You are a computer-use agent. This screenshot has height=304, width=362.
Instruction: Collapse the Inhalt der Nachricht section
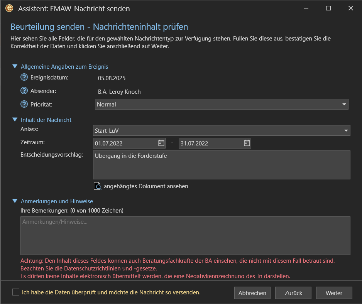pyautogui.click(x=15, y=120)
